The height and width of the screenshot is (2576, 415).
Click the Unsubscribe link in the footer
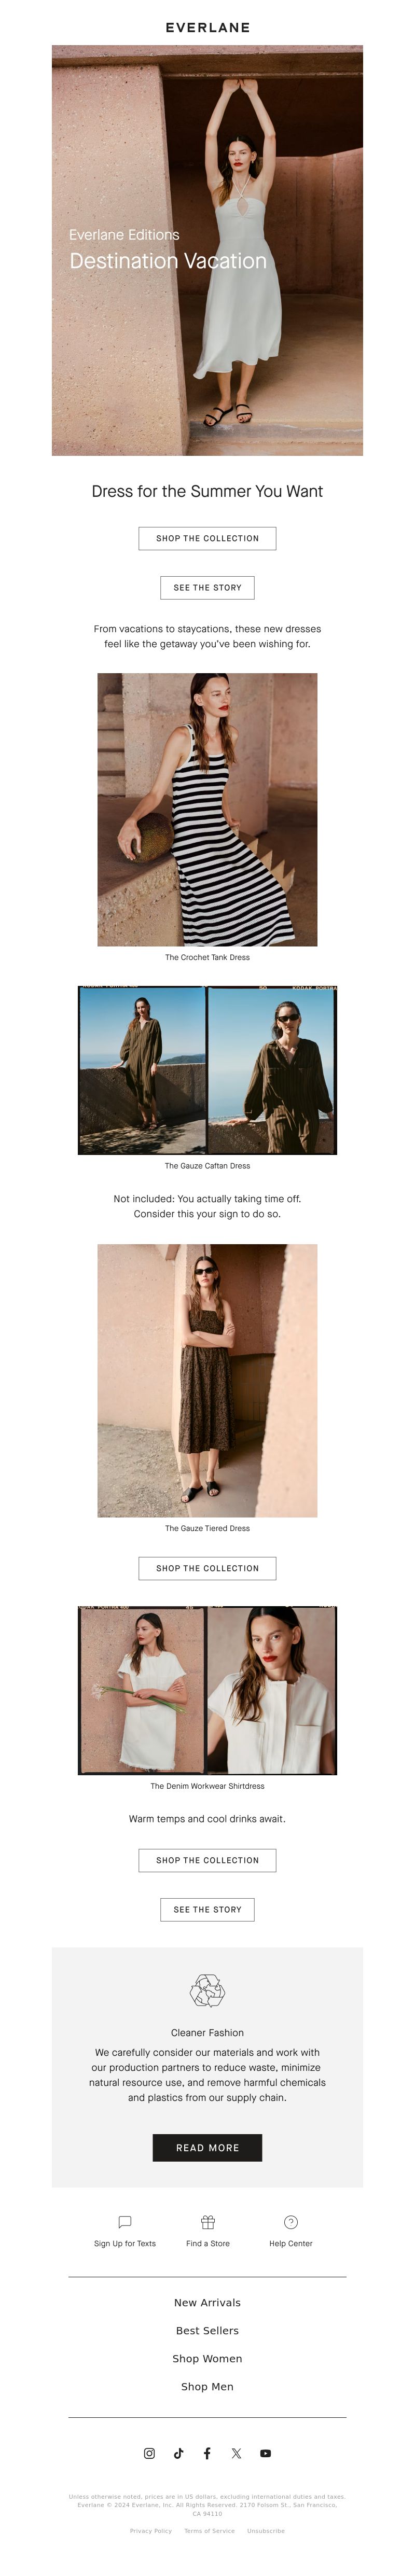point(266,2531)
